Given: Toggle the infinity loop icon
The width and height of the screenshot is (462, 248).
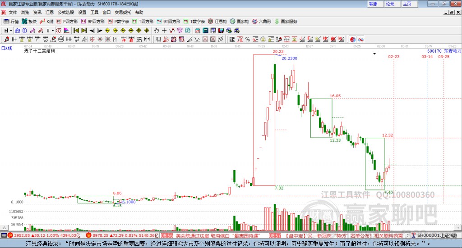Looking at the screenshot, I should coord(360,39).
